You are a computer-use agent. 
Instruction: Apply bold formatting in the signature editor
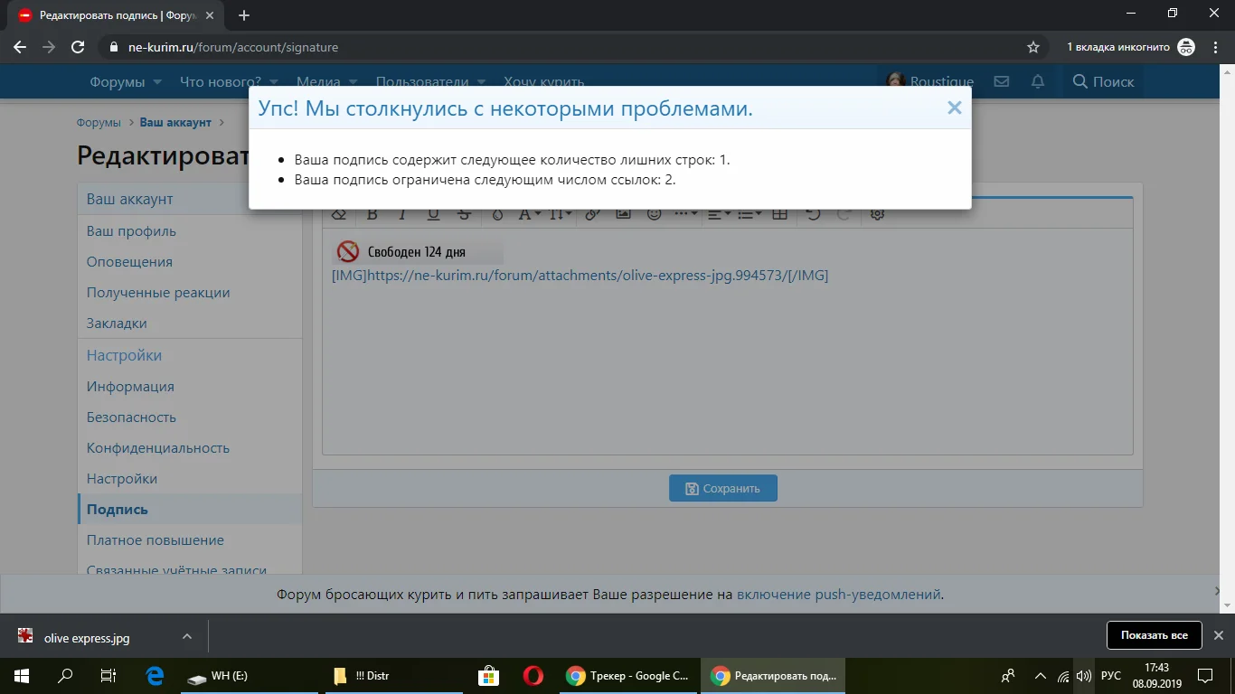[x=371, y=214]
